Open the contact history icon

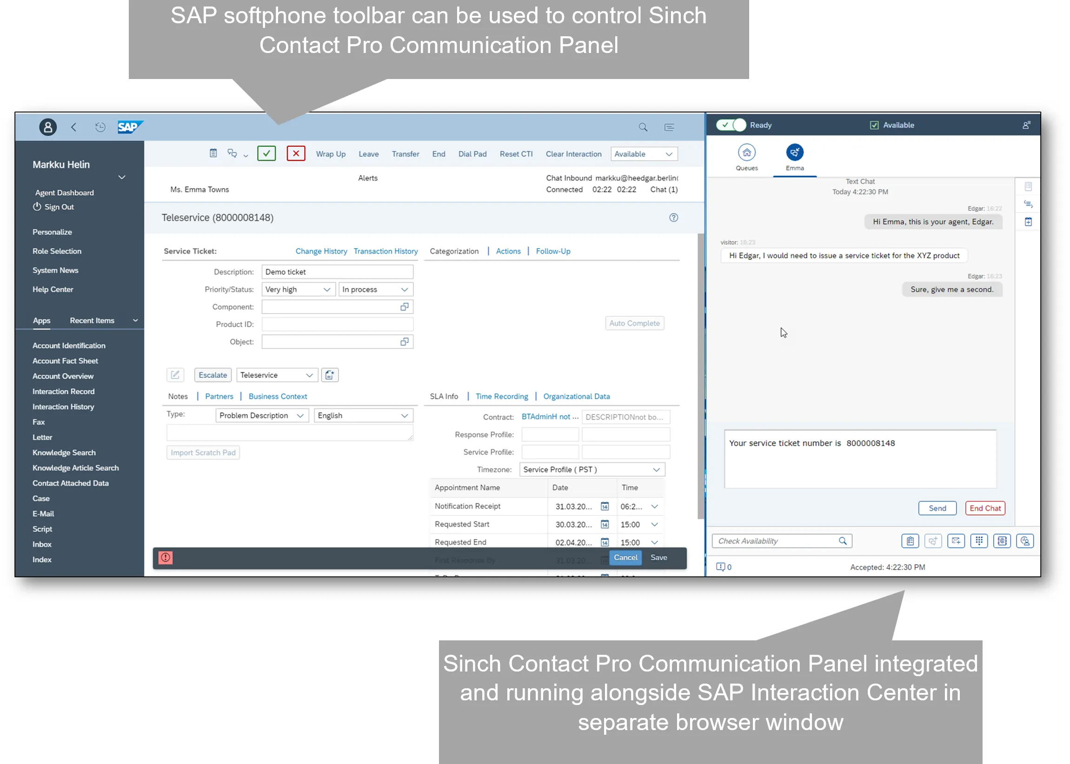click(x=1025, y=541)
